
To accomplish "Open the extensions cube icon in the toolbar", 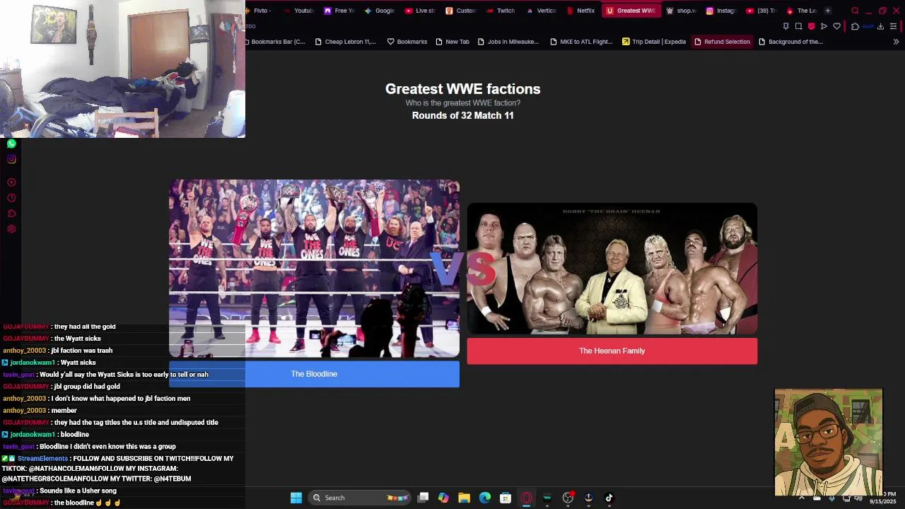I will [855, 26].
